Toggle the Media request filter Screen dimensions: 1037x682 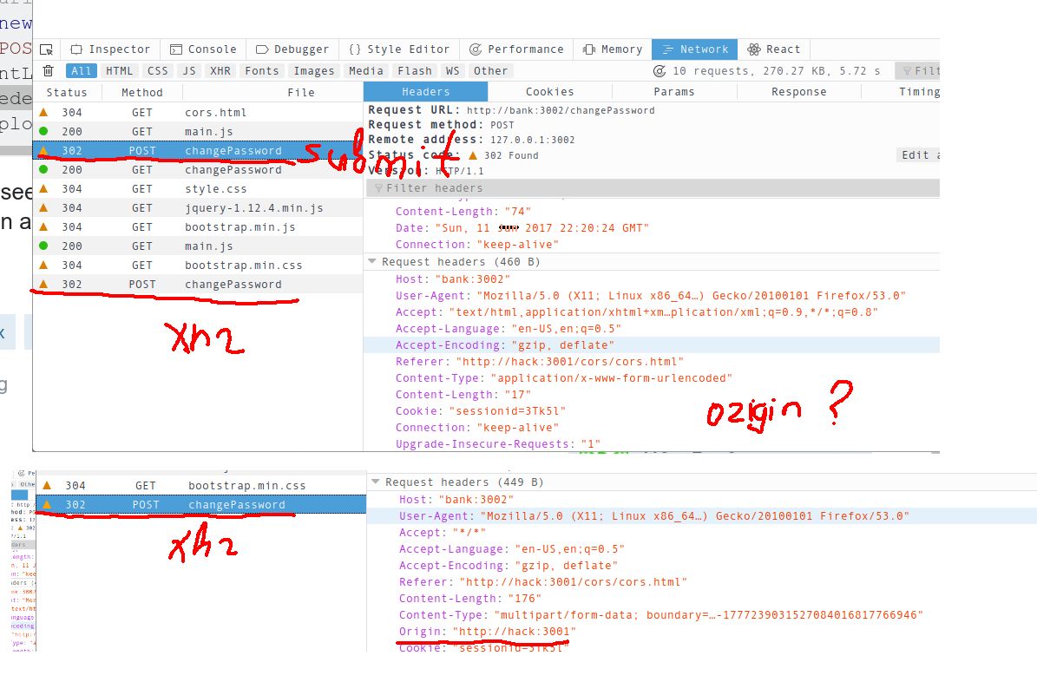[366, 71]
